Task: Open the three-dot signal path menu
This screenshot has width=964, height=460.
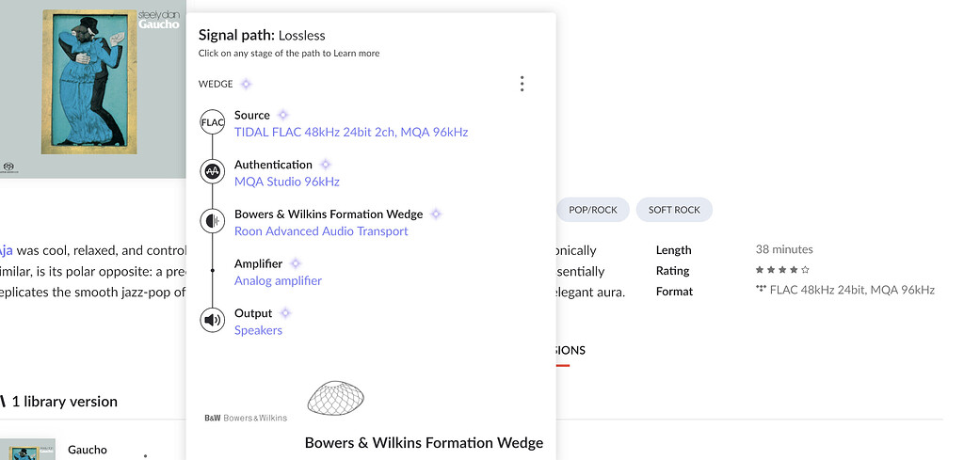Action: pyautogui.click(x=522, y=84)
